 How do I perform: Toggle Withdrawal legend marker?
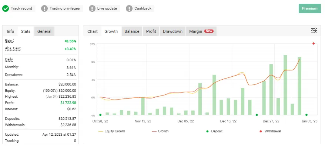pos(270,131)
